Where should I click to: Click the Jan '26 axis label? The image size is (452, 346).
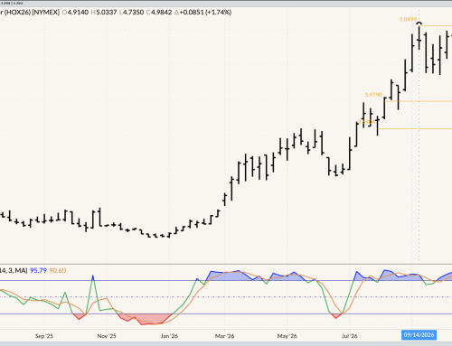click(x=169, y=336)
